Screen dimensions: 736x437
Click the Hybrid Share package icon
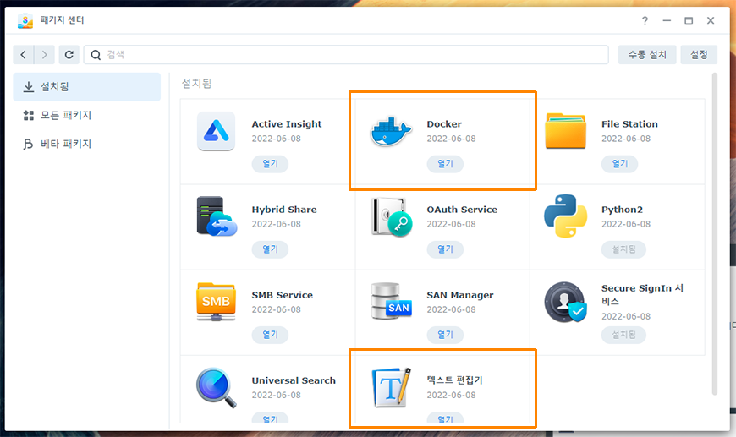[217, 216]
